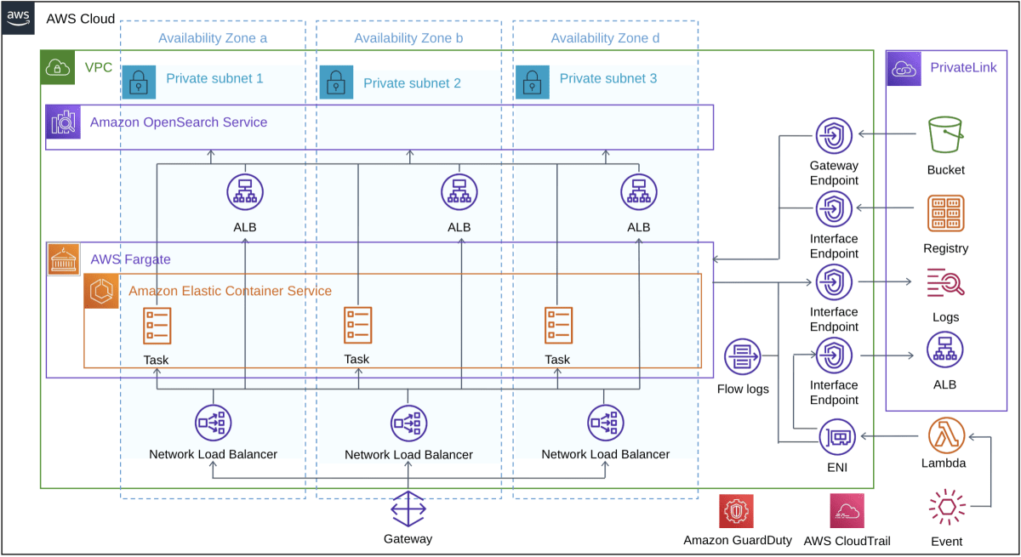Click the 'Lambda' label text

pyautogui.click(x=944, y=463)
